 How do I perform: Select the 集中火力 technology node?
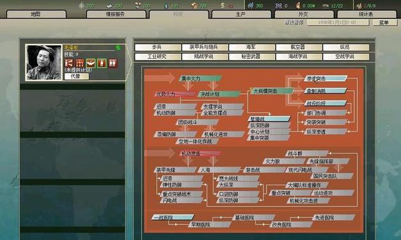(200, 79)
